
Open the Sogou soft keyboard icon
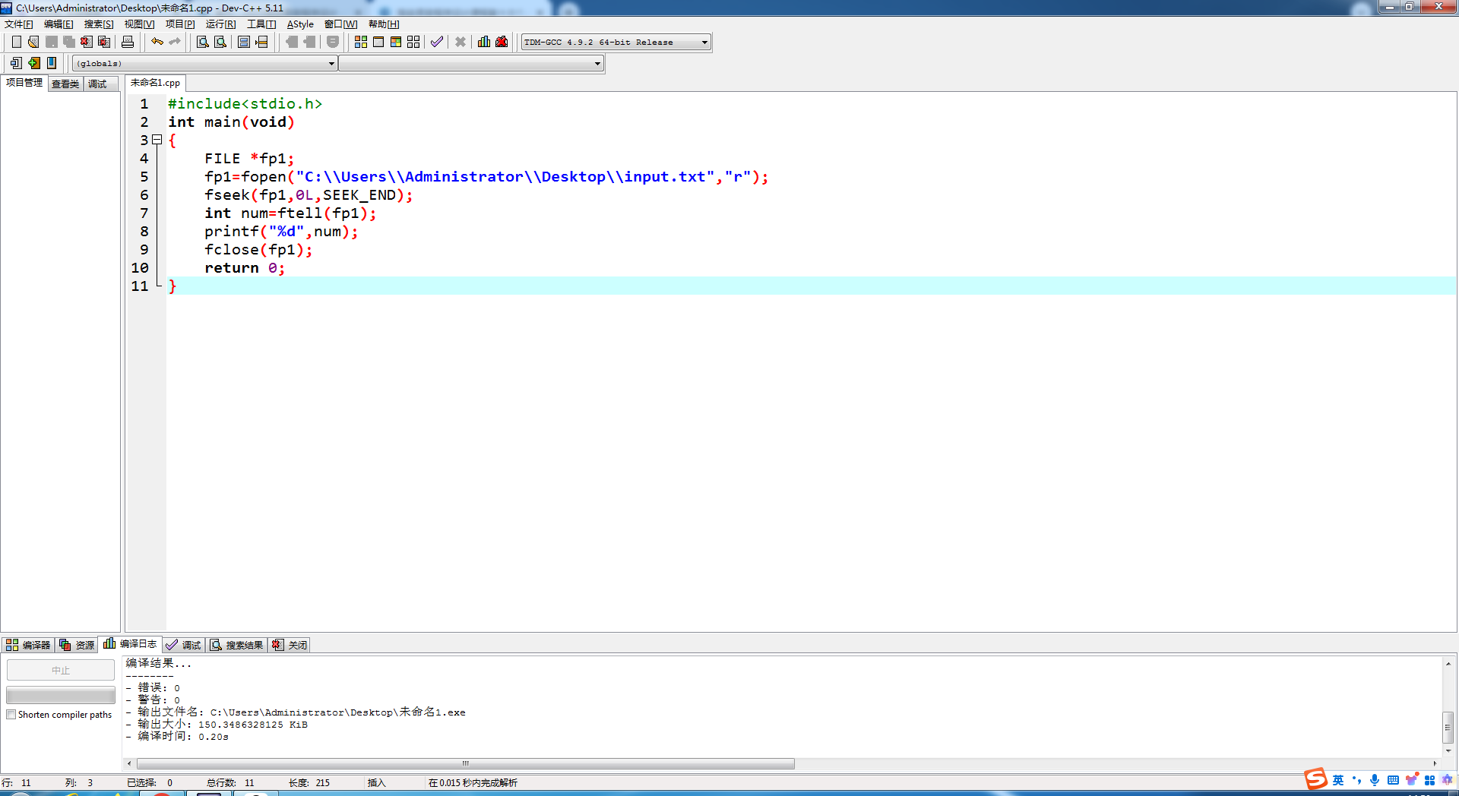click(1393, 780)
